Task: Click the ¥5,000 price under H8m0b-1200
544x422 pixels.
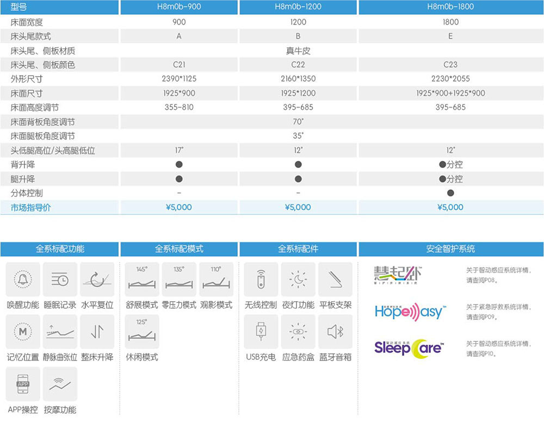Action: [298, 207]
